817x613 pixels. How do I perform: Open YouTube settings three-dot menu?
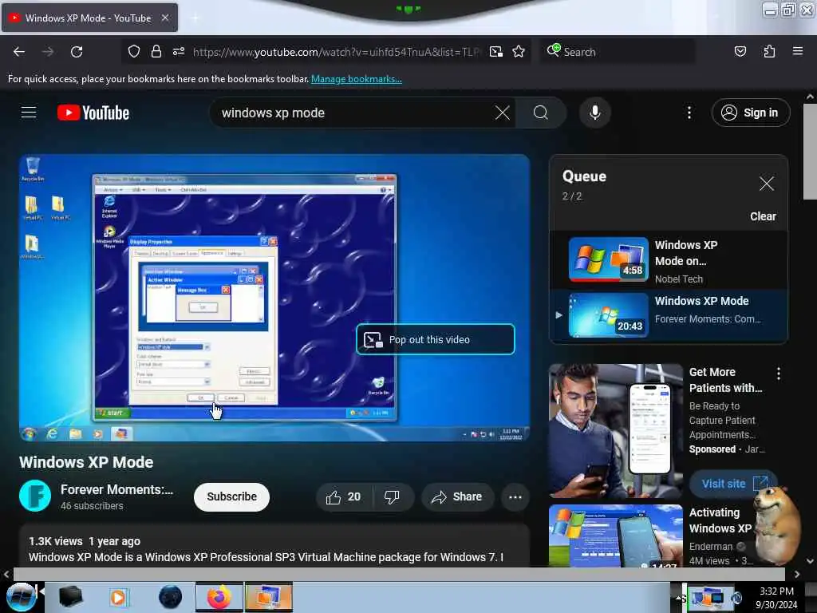(689, 113)
